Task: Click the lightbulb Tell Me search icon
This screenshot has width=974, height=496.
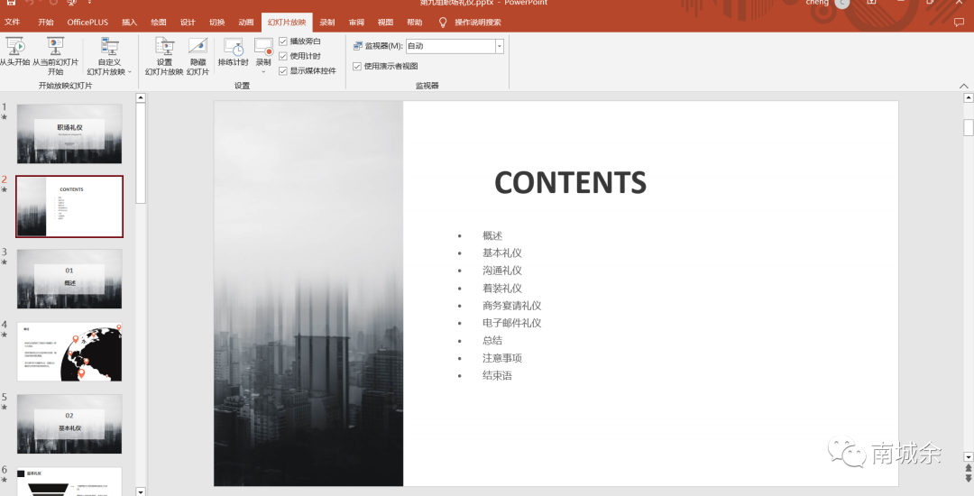Action: [x=443, y=22]
